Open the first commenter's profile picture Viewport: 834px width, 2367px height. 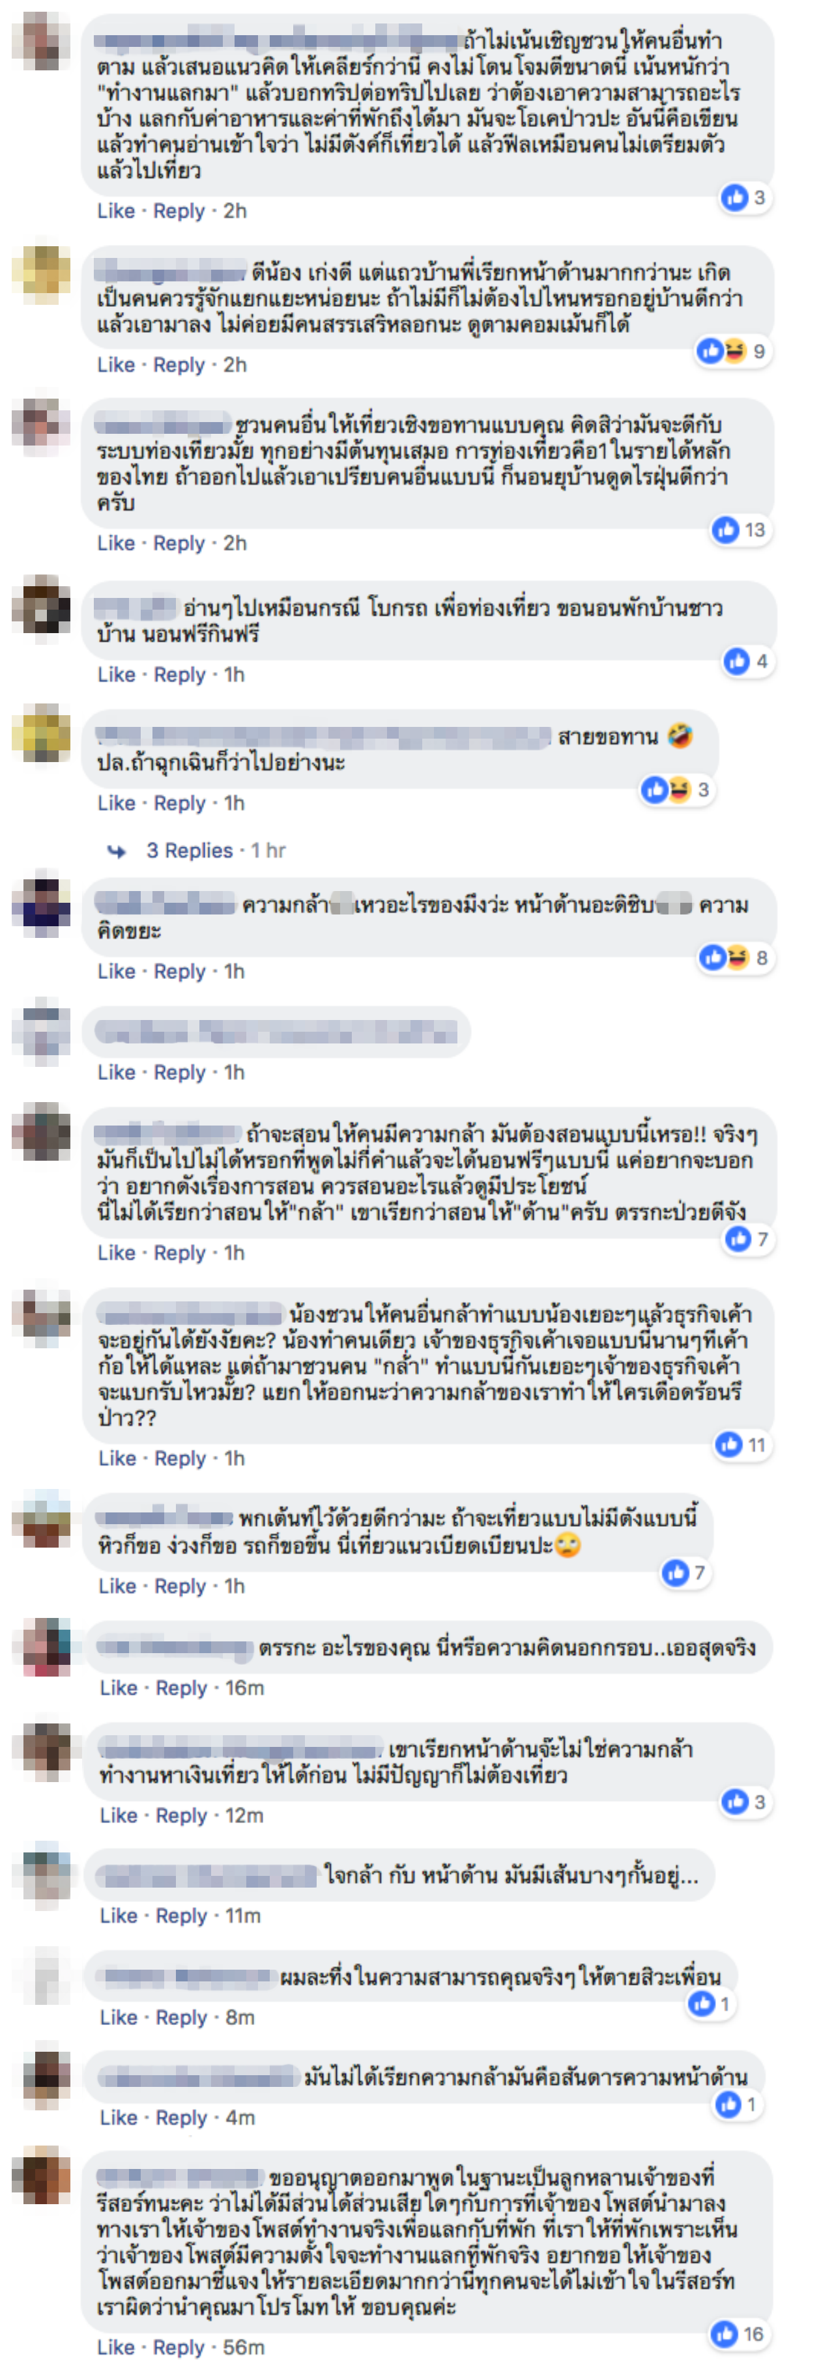pyautogui.click(x=42, y=41)
